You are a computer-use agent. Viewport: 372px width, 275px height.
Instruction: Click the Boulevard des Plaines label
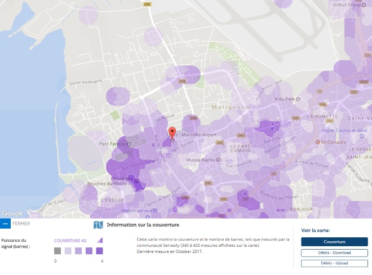(279, 196)
